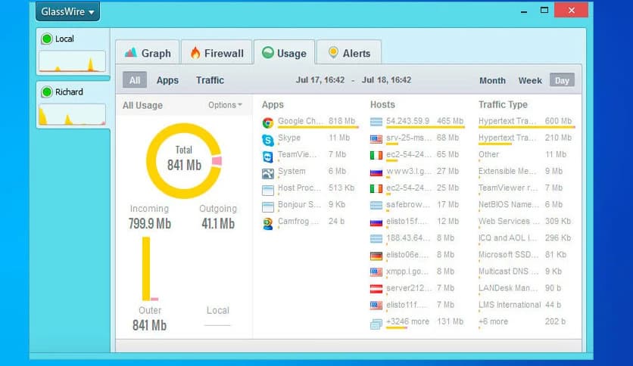
Task: Click the flag icon for 54.243.59.9
Action: coord(376,122)
